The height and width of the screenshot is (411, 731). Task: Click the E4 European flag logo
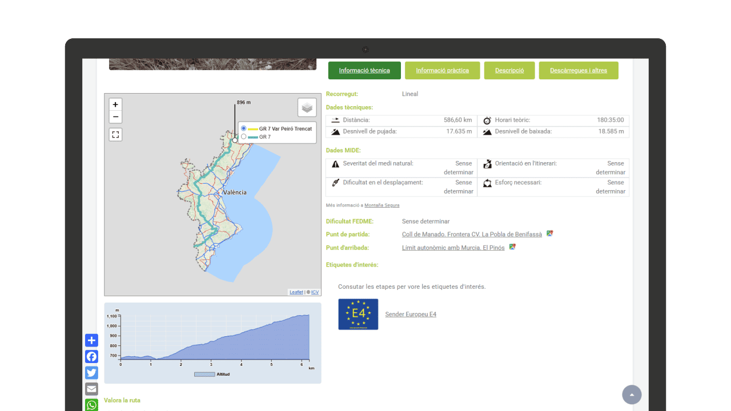pyautogui.click(x=358, y=314)
